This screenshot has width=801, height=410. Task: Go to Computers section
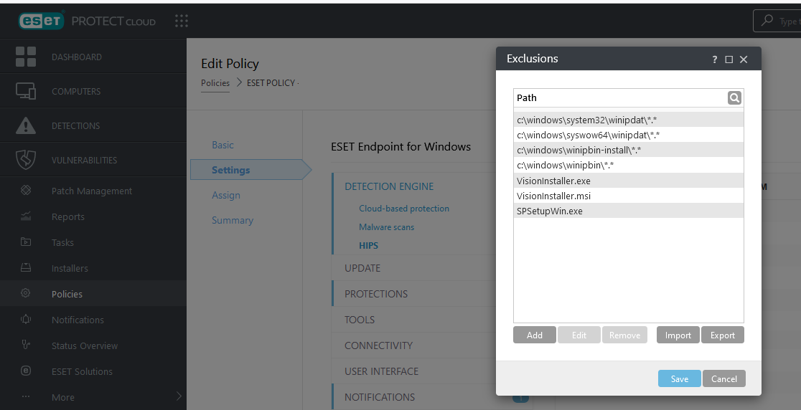[76, 91]
